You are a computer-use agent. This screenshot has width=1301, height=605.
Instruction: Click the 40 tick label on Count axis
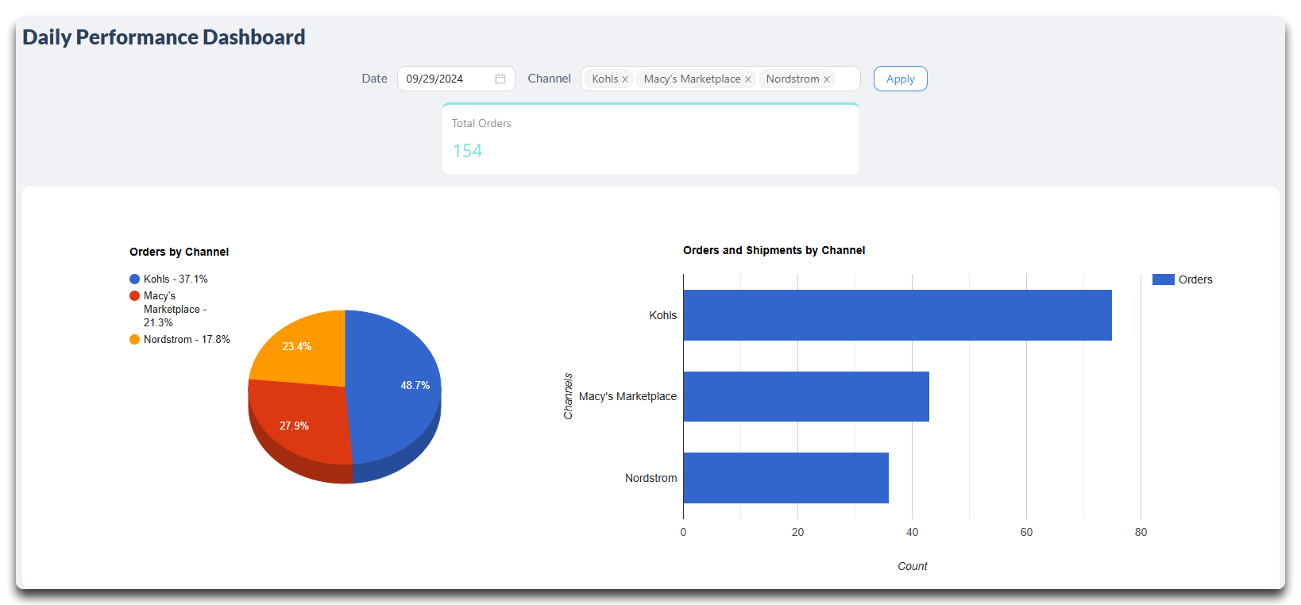point(912,532)
